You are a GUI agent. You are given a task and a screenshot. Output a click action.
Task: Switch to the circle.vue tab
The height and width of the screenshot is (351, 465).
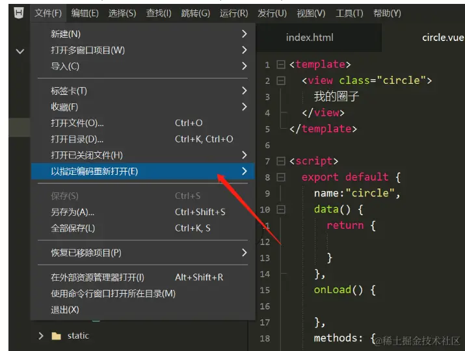point(442,38)
